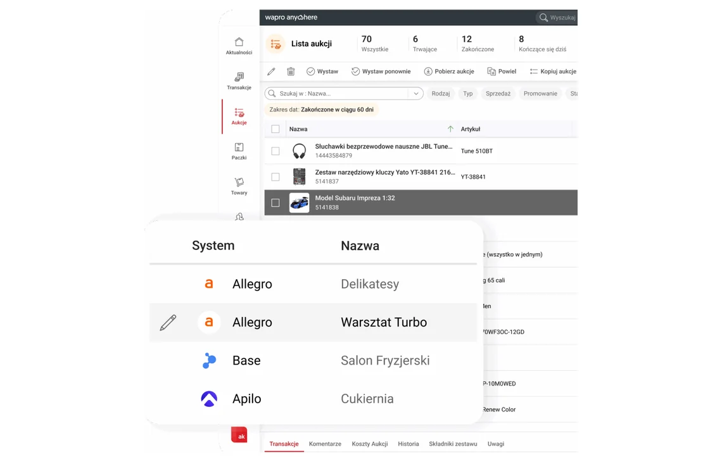The width and height of the screenshot is (722, 462).
Task: Open the Rodzaj filter
Action: pos(441,94)
